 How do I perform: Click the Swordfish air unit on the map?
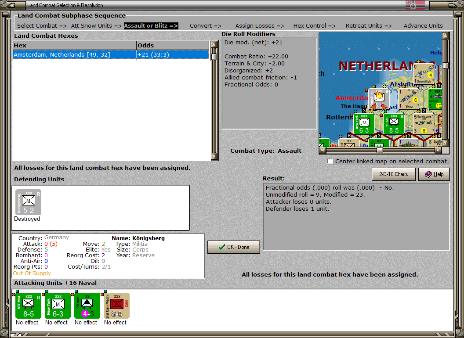(424, 74)
